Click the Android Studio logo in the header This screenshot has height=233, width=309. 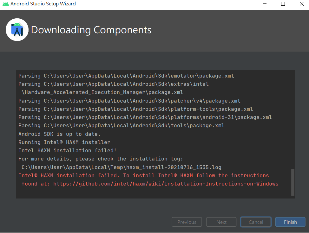17,30
